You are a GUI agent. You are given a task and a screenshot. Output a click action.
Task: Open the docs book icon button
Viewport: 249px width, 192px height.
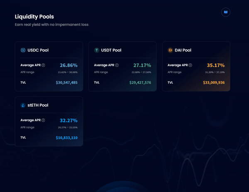pyautogui.click(x=226, y=12)
